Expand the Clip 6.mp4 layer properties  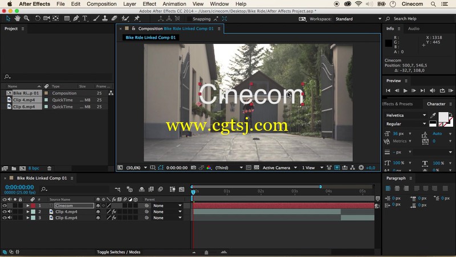point(28,218)
